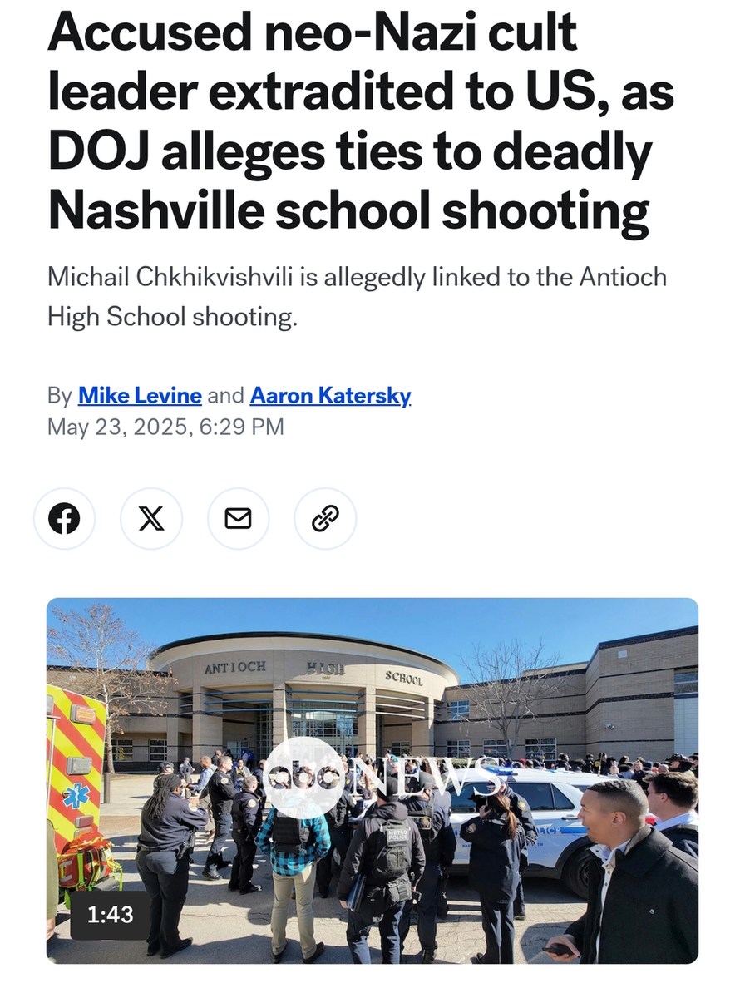Open author Aaron Katersky's profile link
The image size is (745, 983).
coord(330,396)
